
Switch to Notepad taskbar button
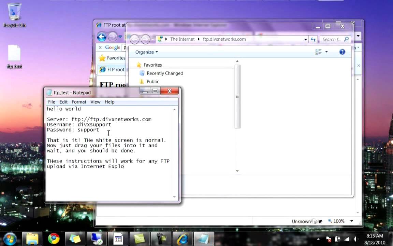point(204,239)
